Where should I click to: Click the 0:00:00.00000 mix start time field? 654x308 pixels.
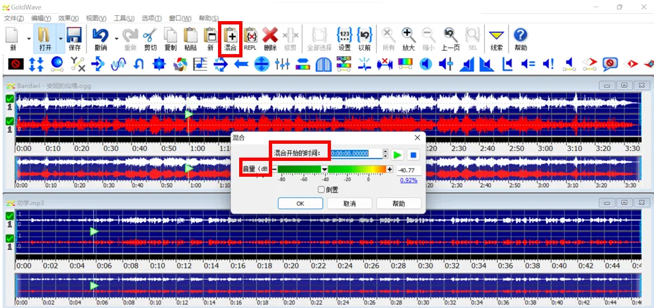point(357,154)
